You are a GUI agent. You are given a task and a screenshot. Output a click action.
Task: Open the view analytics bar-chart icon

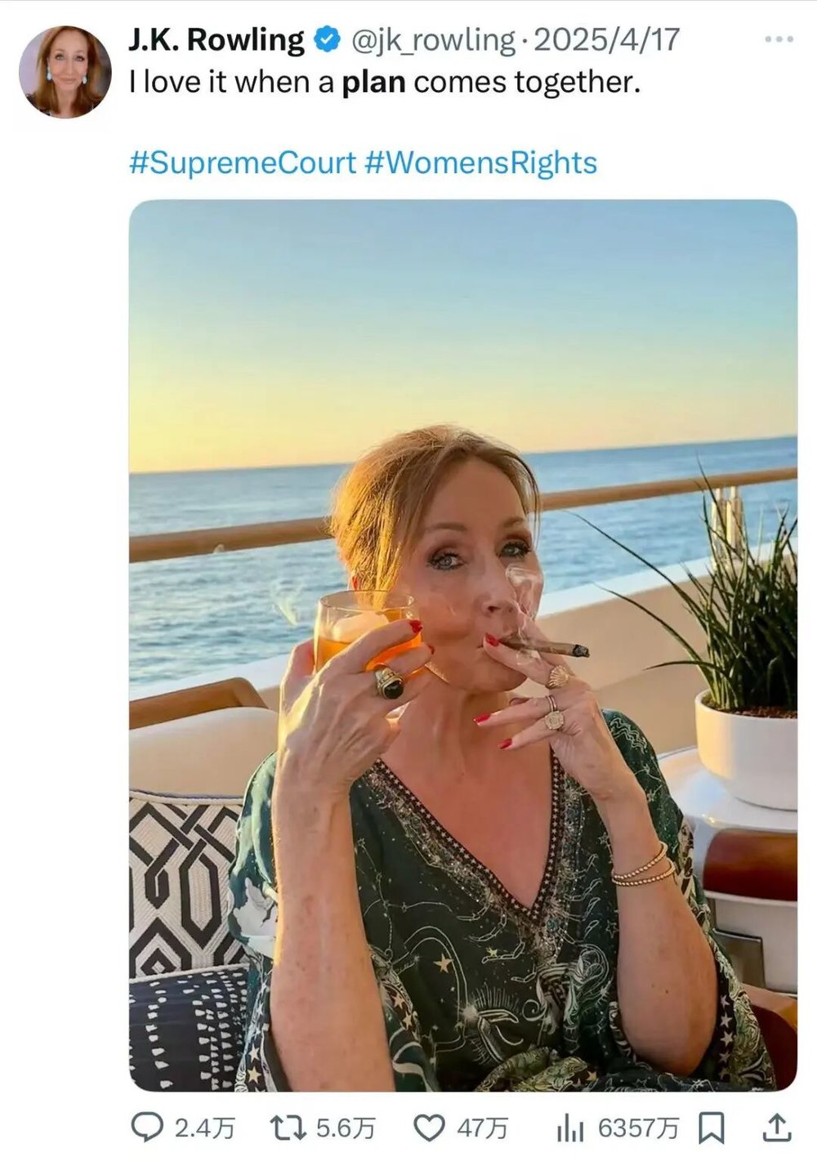click(x=569, y=1128)
